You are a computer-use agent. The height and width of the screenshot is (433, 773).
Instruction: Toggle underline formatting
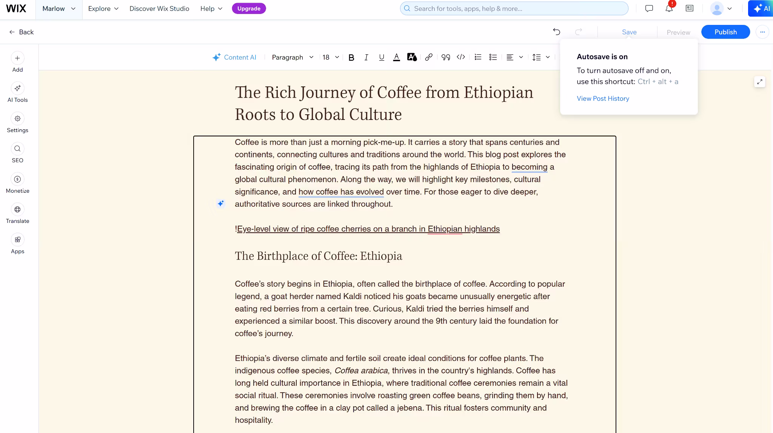pos(382,57)
